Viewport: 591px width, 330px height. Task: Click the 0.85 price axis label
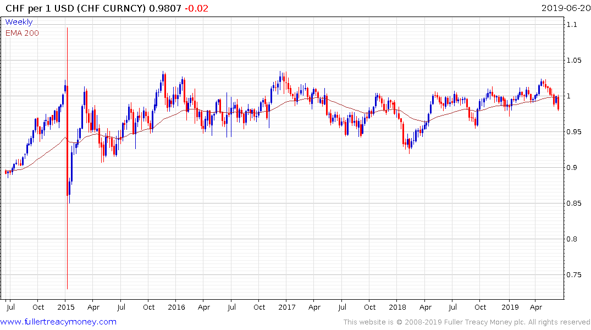pos(573,204)
